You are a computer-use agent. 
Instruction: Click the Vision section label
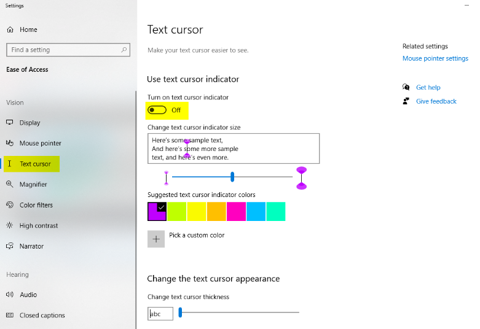tap(15, 103)
